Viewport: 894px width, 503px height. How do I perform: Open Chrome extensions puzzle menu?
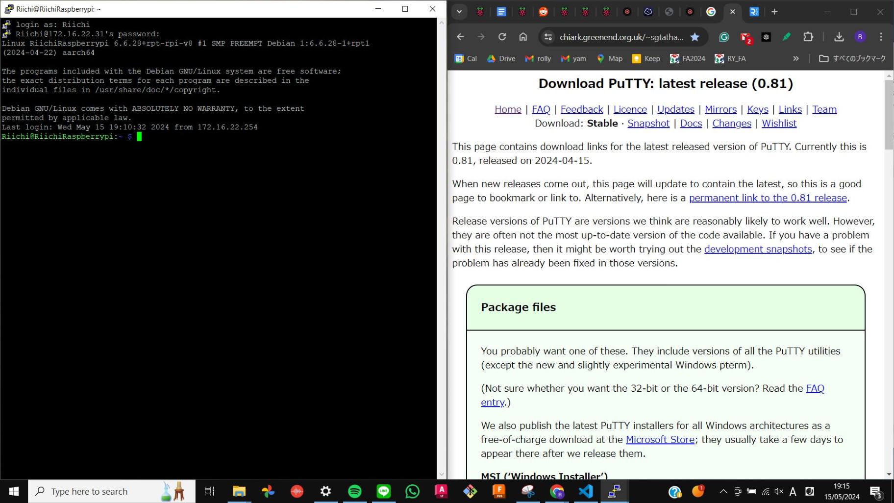(808, 37)
